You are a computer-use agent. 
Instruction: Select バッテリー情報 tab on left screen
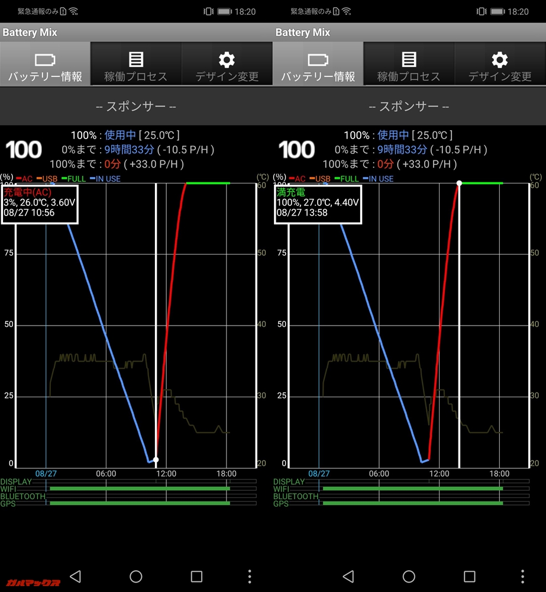pos(45,65)
